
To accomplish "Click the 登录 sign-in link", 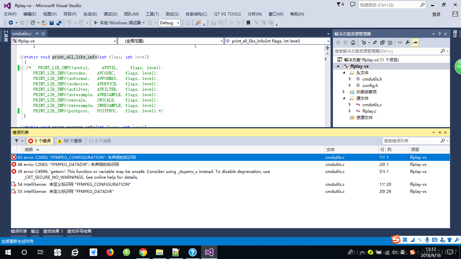I will [x=436, y=14].
